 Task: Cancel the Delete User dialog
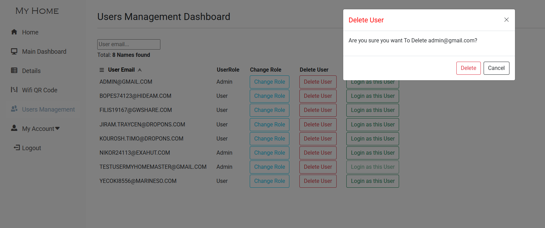click(496, 68)
